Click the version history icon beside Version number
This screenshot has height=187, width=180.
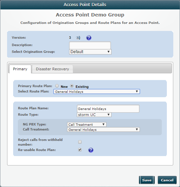pyautogui.click(x=78, y=38)
